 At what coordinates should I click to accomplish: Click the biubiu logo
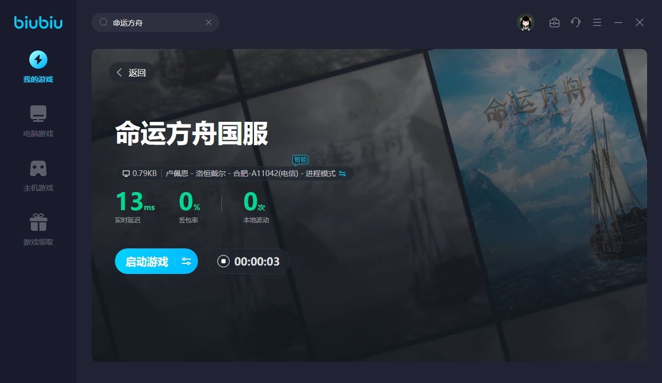pos(38,22)
